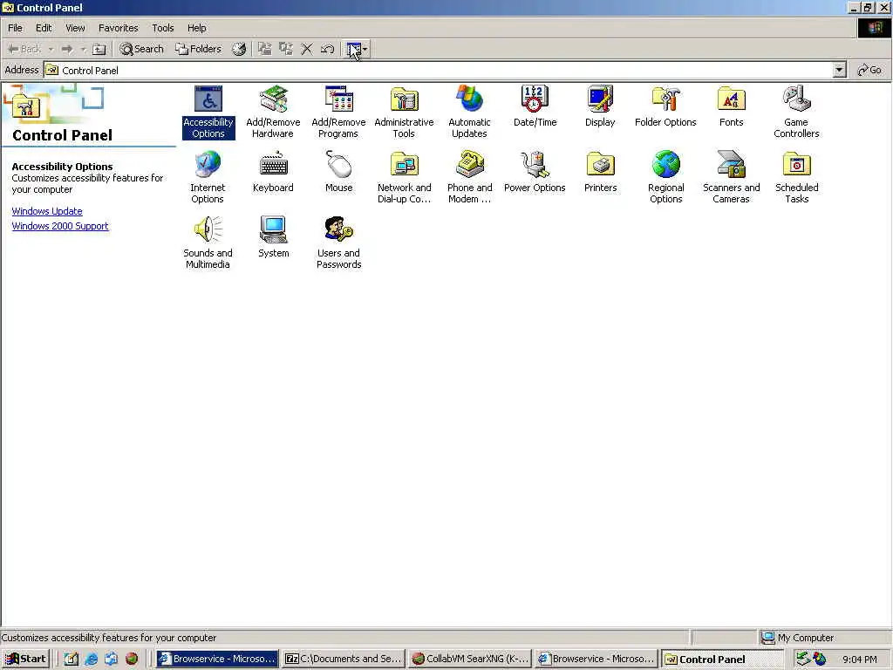Open Keyboard settings icon
Image resolution: width=893 pixels, height=670 pixels.
(273, 172)
